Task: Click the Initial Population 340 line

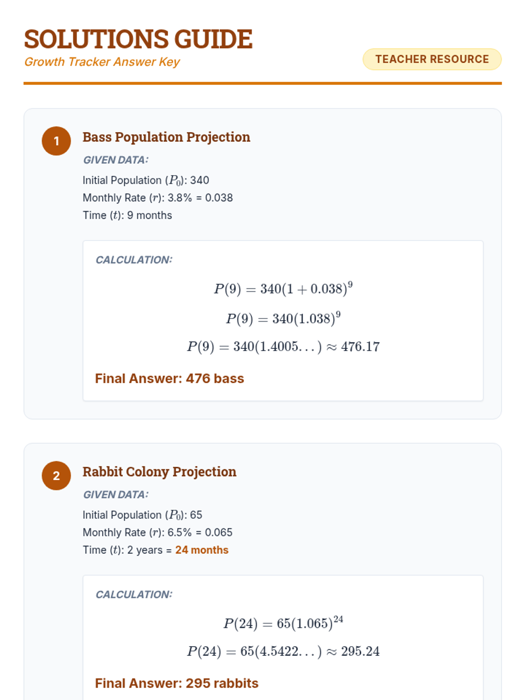Action: 146,180
